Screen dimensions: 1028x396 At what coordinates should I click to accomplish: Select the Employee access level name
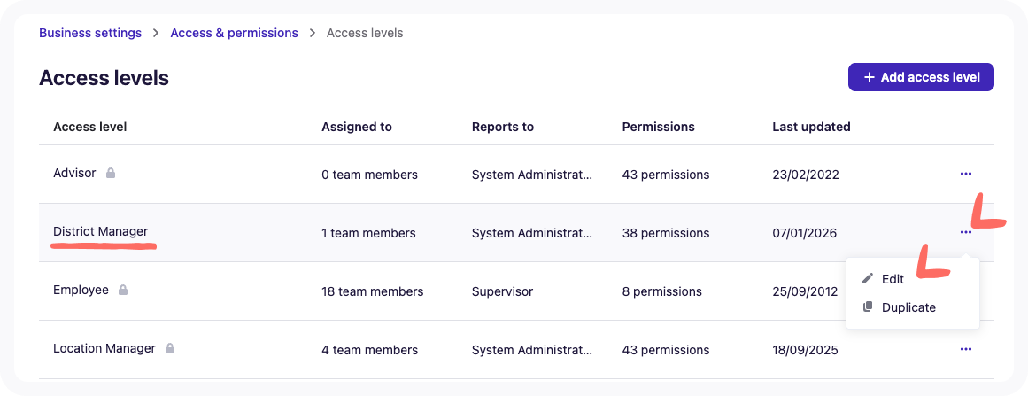[x=81, y=290]
